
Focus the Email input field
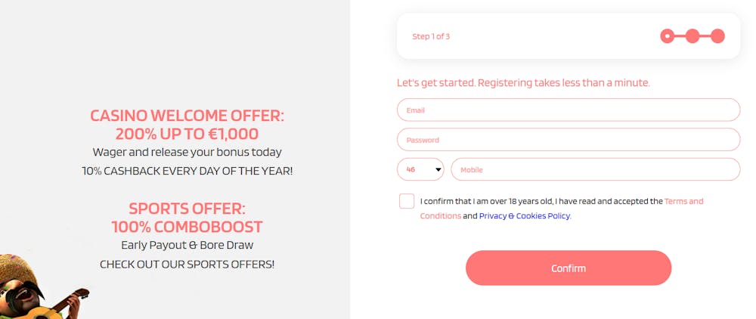tap(569, 110)
